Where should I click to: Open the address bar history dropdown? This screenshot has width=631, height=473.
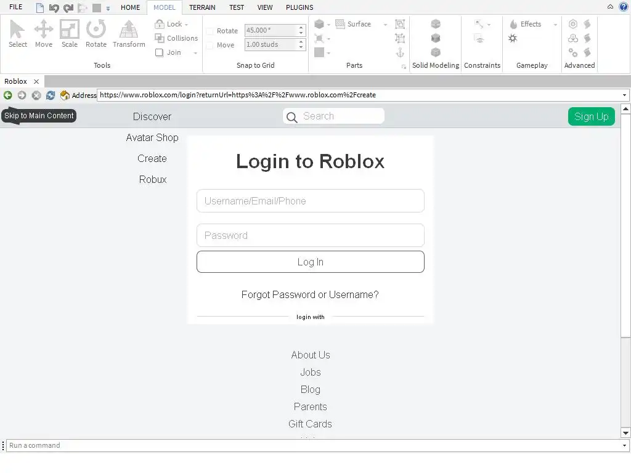click(x=624, y=95)
